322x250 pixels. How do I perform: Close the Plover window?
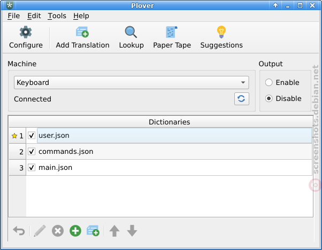click(x=312, y=5)
